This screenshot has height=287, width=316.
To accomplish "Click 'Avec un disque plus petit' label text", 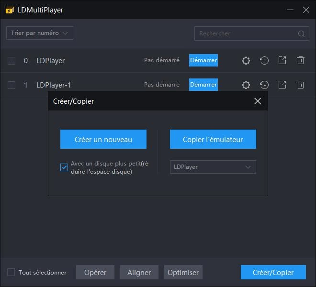I will pos(110,167).
